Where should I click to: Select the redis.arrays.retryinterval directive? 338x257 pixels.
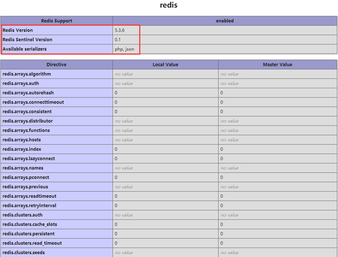[x=29, y=206]
